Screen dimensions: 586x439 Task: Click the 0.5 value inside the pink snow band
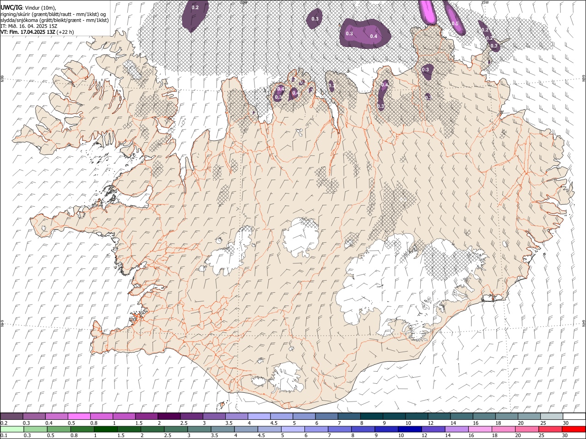pos(455,23)
